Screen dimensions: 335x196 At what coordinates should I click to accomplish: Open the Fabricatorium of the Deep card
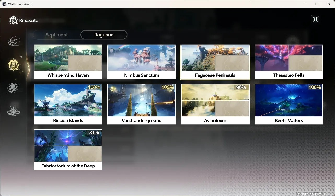[68, 149]
